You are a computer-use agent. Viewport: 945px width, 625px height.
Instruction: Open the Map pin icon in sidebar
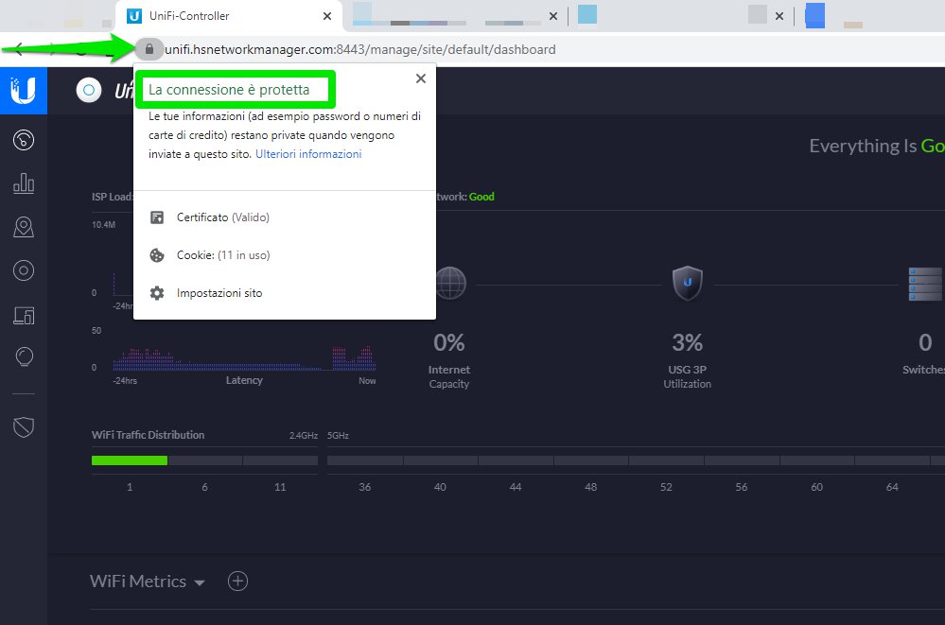pyautogui.click(x=24, y=227)
